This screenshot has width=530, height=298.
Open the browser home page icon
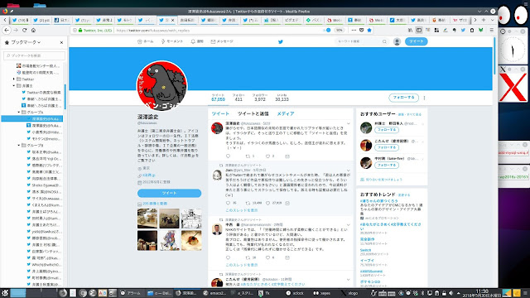tap(33, 30)
